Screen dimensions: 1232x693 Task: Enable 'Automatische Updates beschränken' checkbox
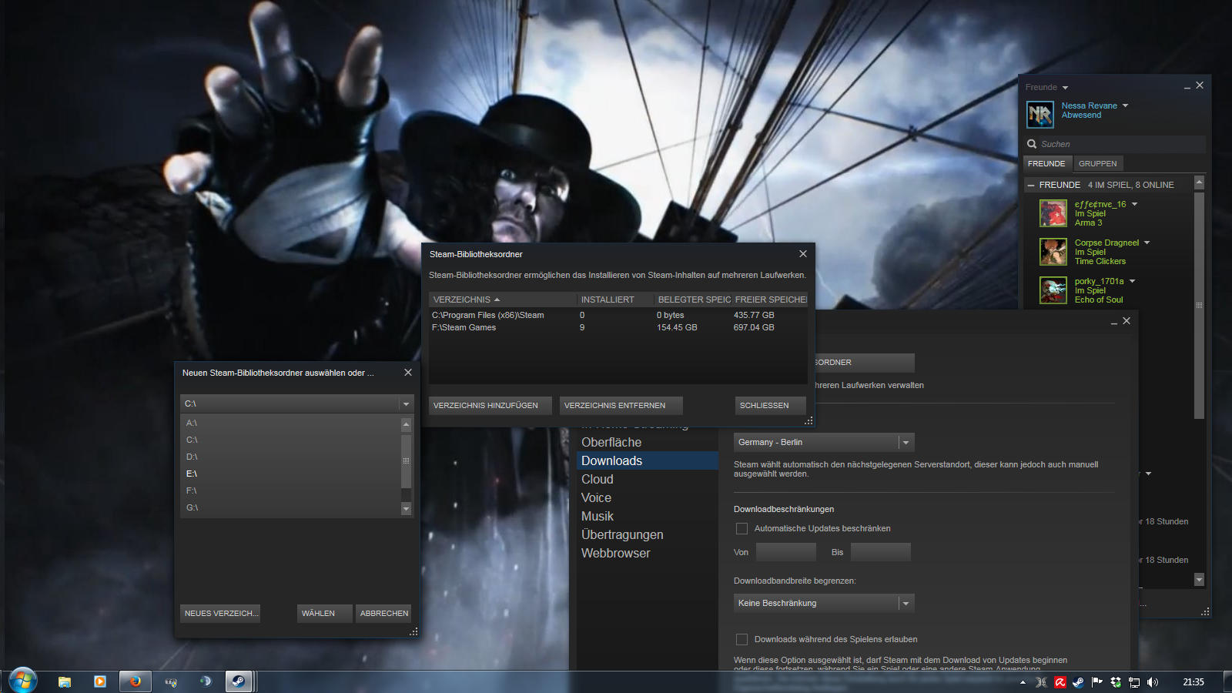tap(742, 528)
